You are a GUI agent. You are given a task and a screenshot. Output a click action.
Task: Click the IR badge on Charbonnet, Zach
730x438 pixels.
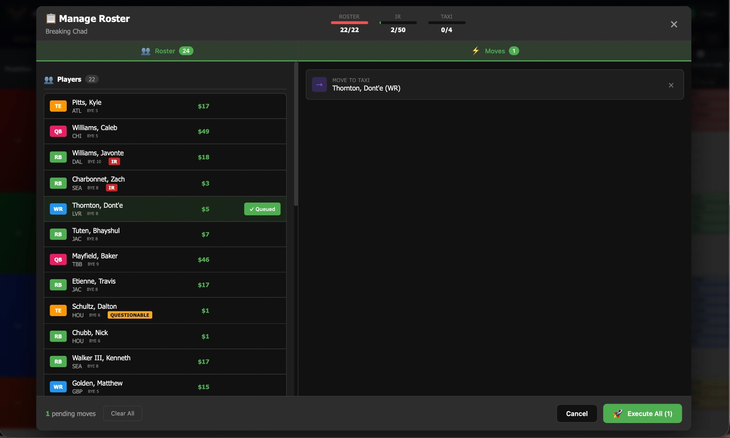pos(111,188)
